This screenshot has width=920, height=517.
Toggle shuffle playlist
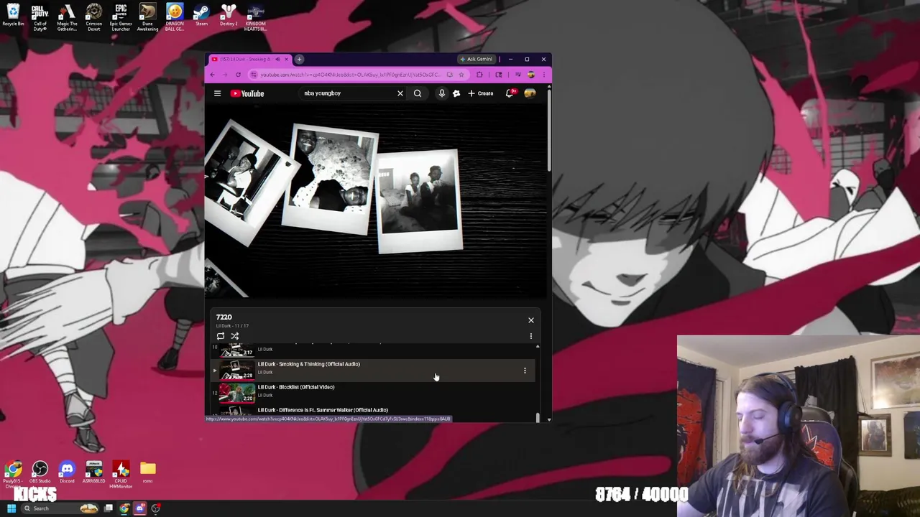(234, 336)
